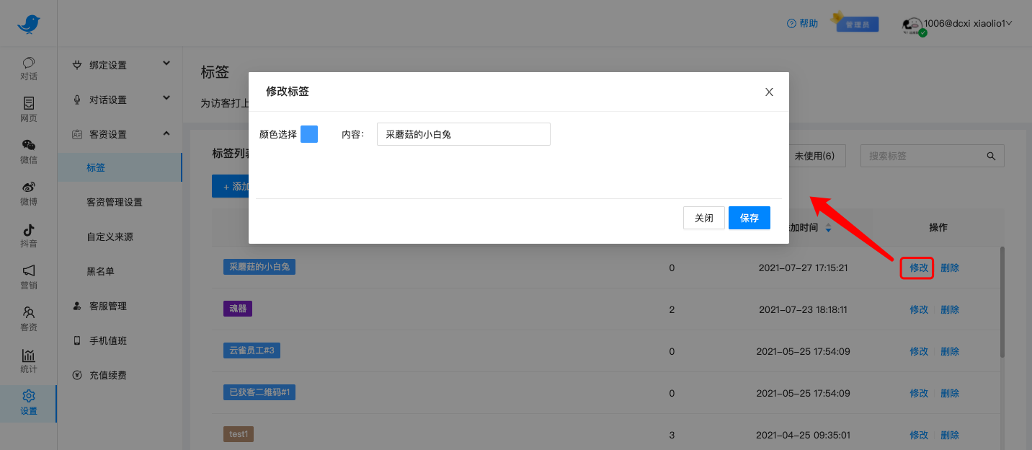Close the 修改标签 dialog with X
1032x450 pixels.
click(x=769, y=92)
